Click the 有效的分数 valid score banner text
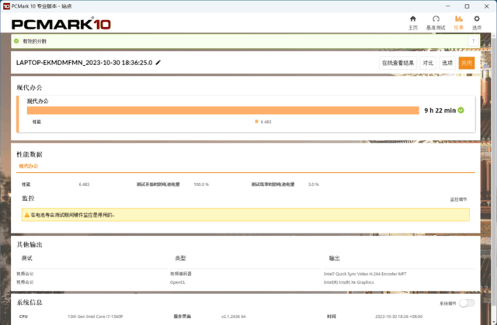The width and height of the screenshot is (497, 325). [34, 41]
